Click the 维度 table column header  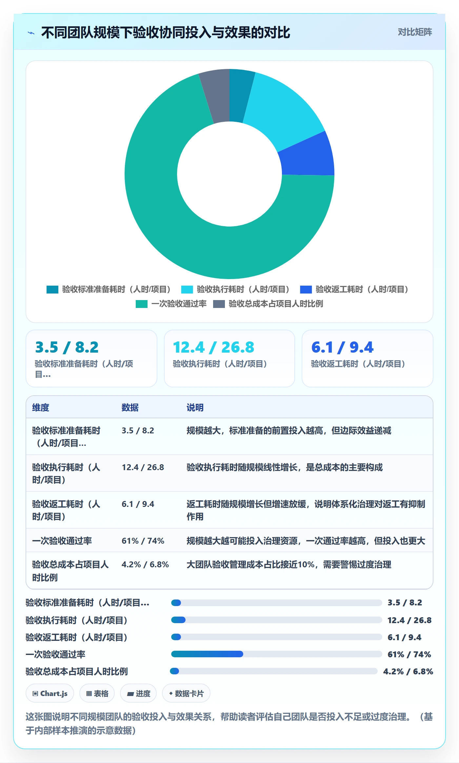tap(41, 407)
